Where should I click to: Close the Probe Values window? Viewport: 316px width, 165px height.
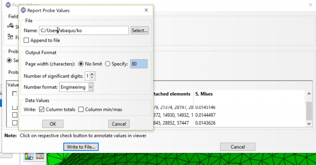(310, 5)
